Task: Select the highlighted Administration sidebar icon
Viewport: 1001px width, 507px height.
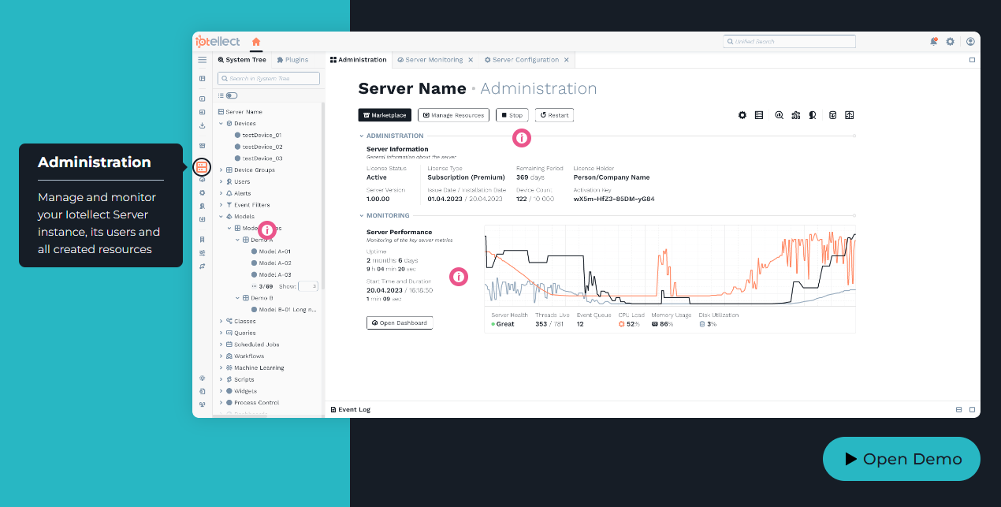Action: [202, 167]
